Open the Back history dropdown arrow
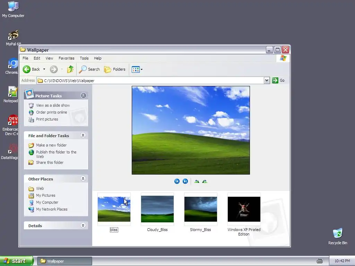 44,69
